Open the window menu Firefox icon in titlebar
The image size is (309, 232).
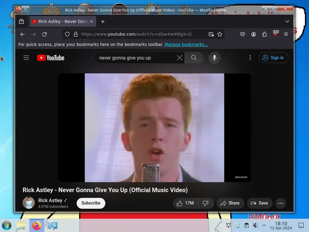[x=18, y=9]
